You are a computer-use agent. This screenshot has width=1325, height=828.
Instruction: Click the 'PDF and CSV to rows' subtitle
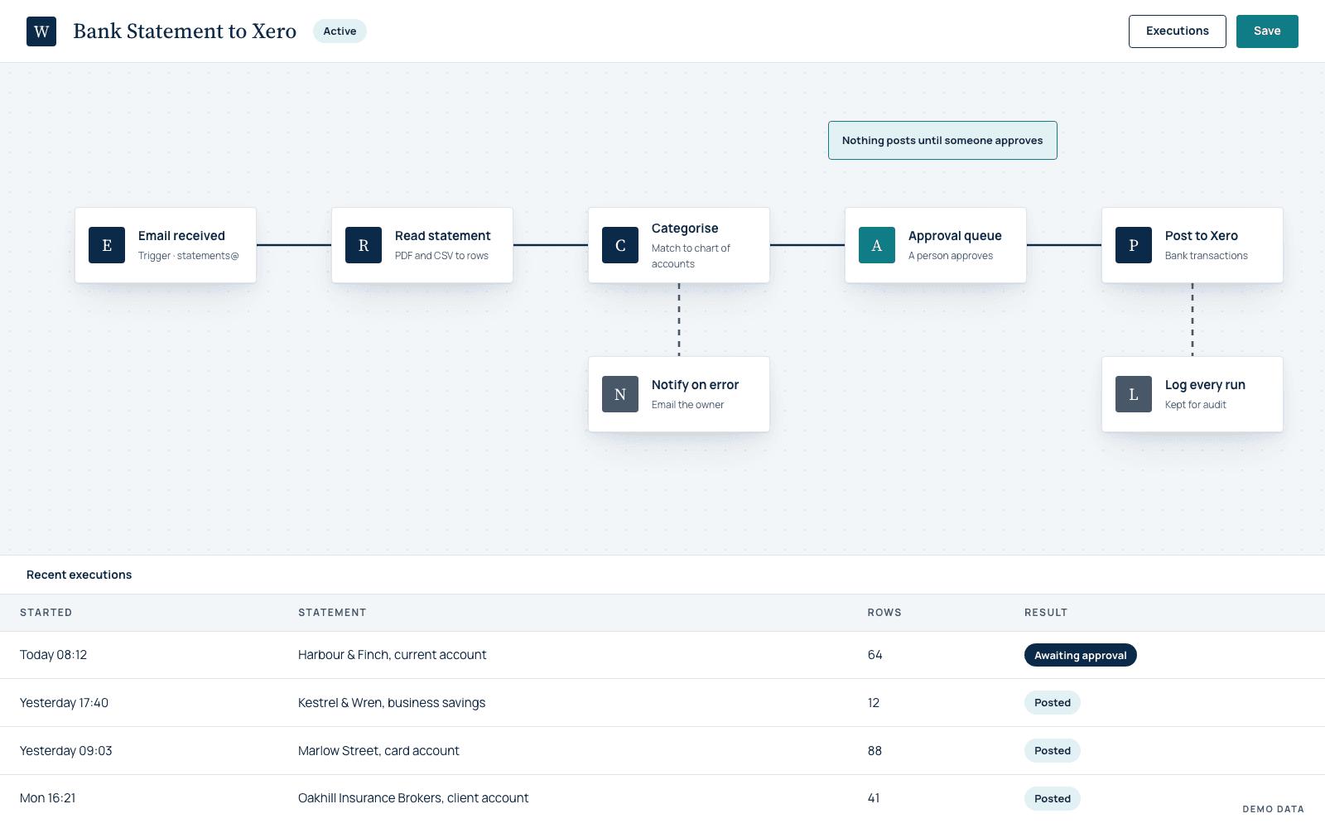pos(441,256)
